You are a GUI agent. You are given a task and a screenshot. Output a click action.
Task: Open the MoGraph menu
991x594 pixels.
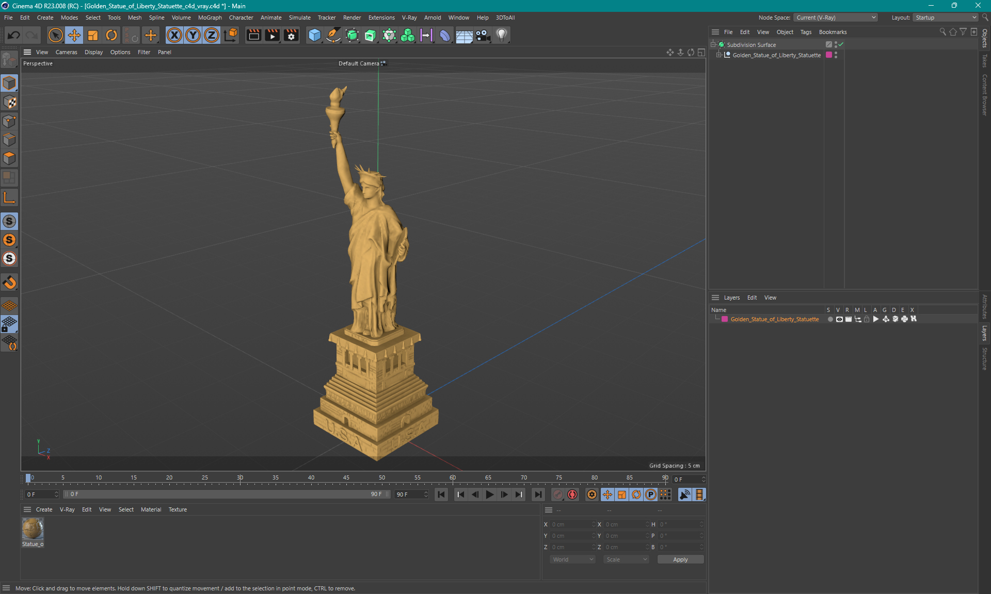(210, 18)
